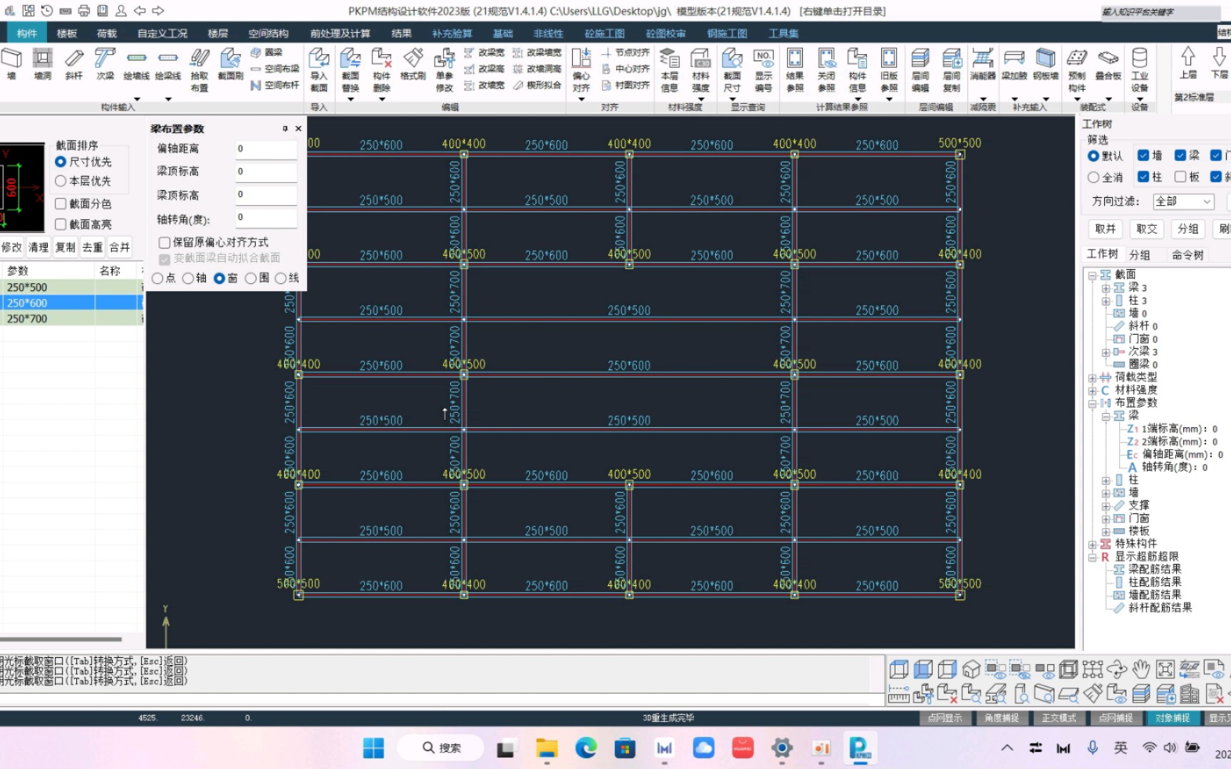Open the 前处理及计算 ribbon tab
Image resolution: width=1231 pixels, height=769 pixels.
[x=340, y=33]
